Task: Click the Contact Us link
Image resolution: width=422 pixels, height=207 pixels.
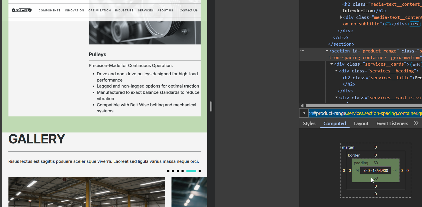Action: point(188,10)
